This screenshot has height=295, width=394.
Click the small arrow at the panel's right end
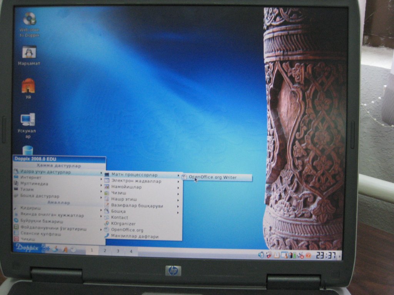pos(339,256)
